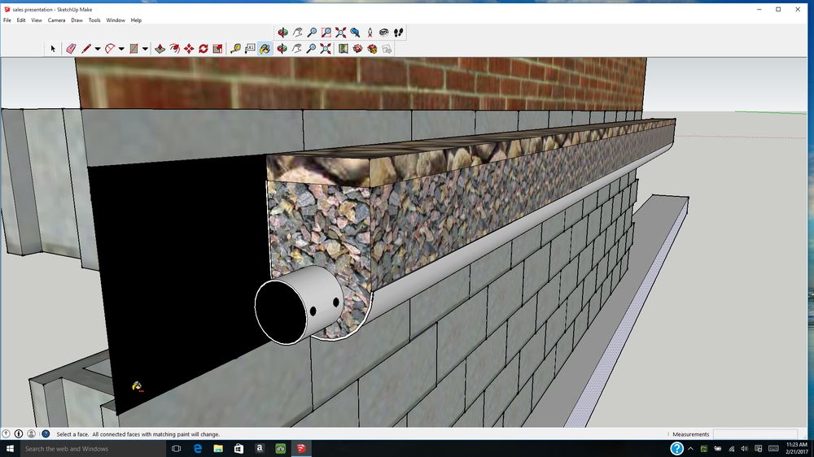
Task: Open the Window menu
Action: [x=116, y=20]
